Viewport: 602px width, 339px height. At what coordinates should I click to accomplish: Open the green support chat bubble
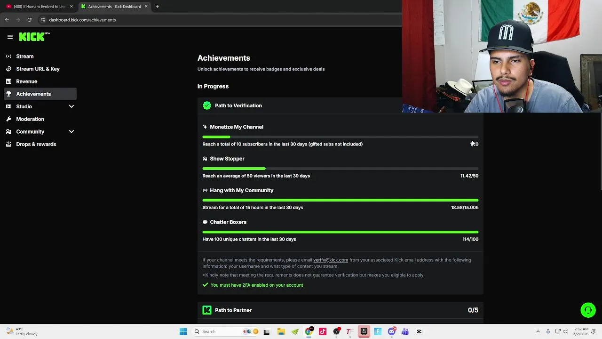pyautogui.click(x=588, y=310)
